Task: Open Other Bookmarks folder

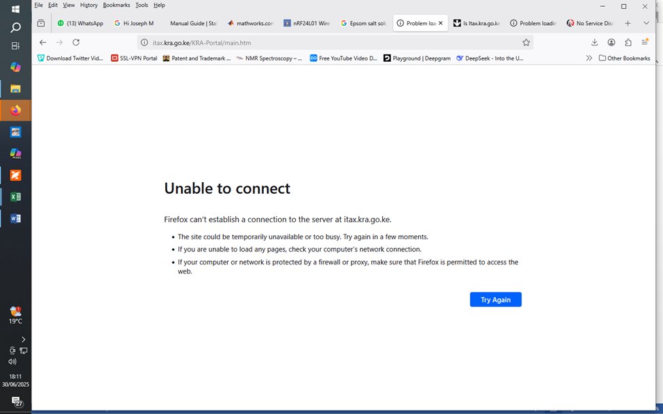Action: [624, 58]
